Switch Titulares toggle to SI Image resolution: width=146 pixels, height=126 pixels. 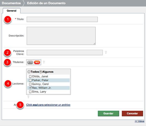(30, 62)
